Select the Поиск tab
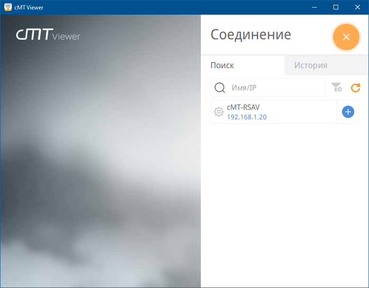The height and width of the screenshot is (288, 369). [243, 65]
